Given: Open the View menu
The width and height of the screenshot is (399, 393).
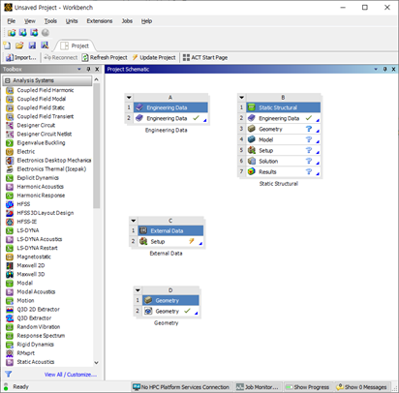Looking at the screenshot, I should pyautogui.click(x=30, y=21).
